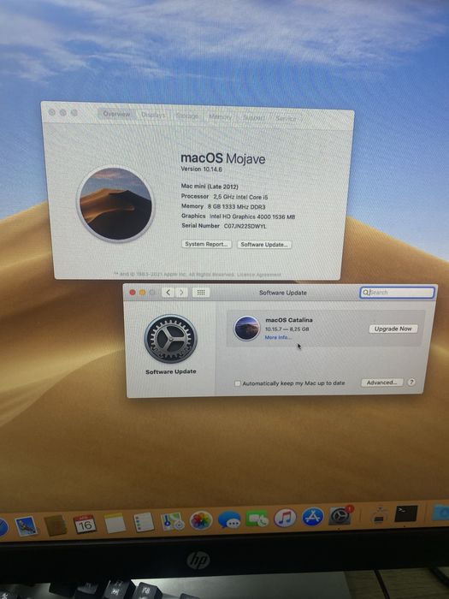Viewport: 449px width, 599px height.
Task: Open Calendar showing 16 in dock
Action: 85,524
